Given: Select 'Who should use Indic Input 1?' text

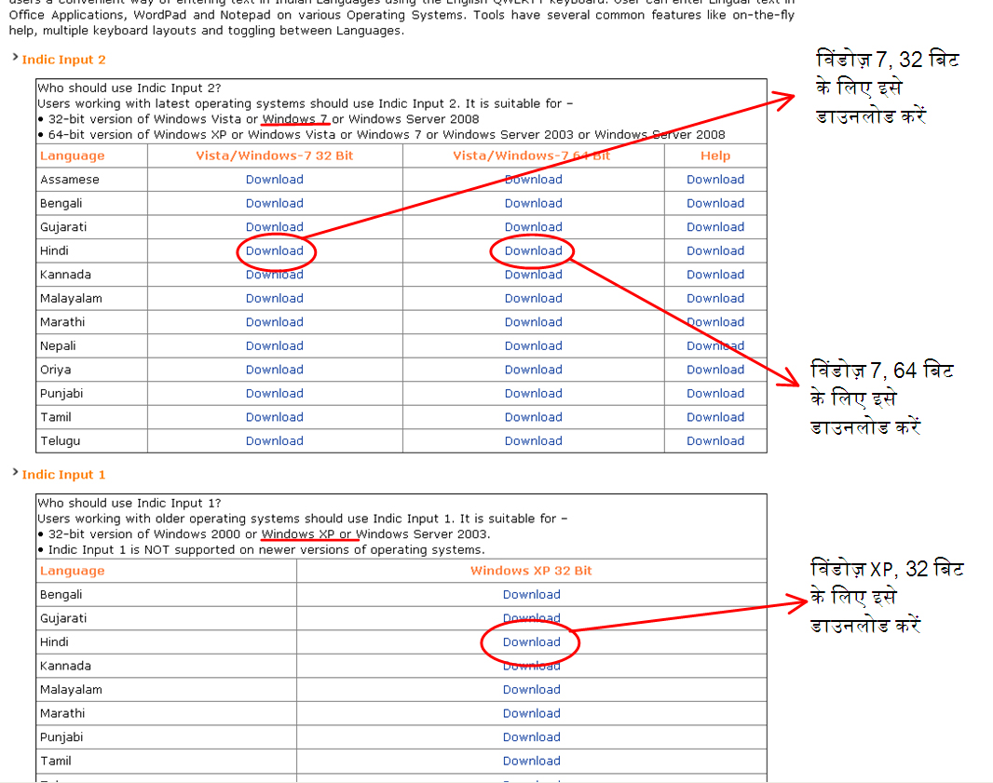Looking at the screenshot, I should (129, 503).
